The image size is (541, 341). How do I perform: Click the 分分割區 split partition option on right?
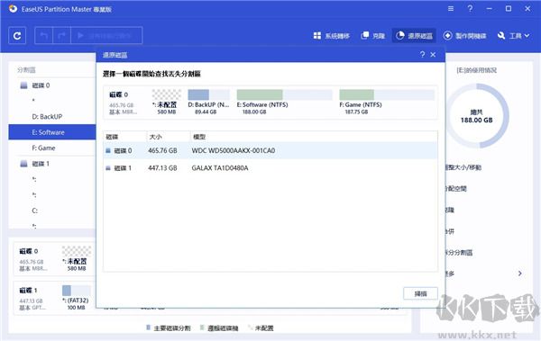click(x=459, y=253)
